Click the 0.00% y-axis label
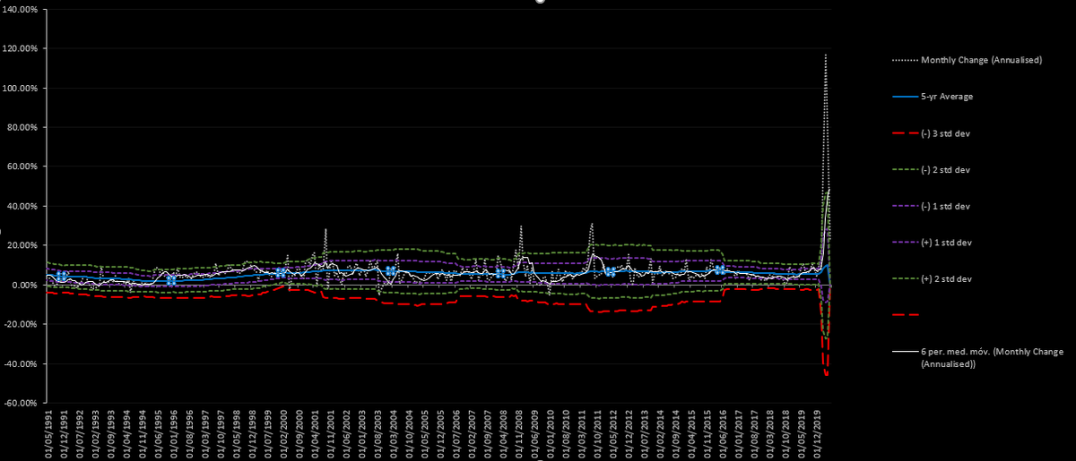Viewport: 1076px width, 461px height. pyautogui.click(x=23, y=285)
